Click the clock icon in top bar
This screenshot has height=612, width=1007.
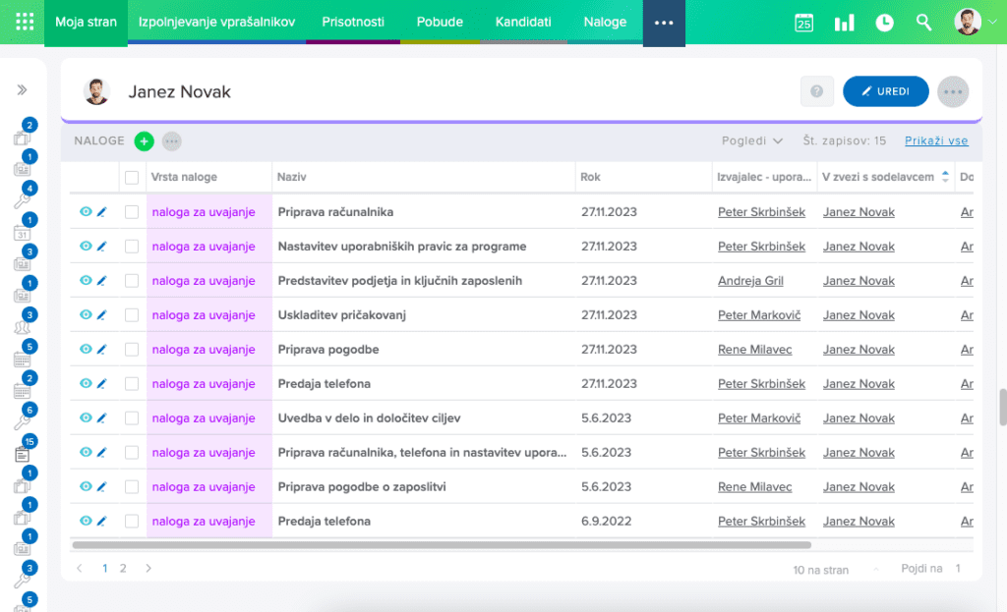(x=884, y=23)
